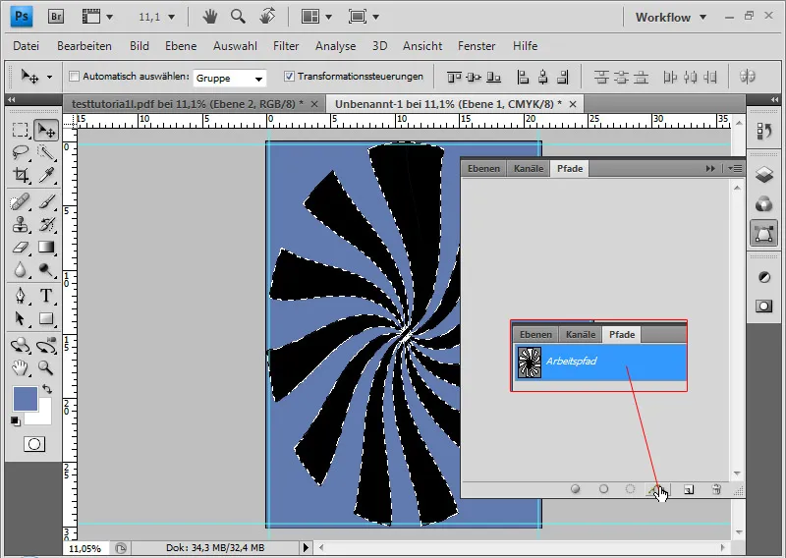Screen dimensions: 786x558
Task: Fill path with foreground color button
Action: pyautogui.click(x=576, y=489)
